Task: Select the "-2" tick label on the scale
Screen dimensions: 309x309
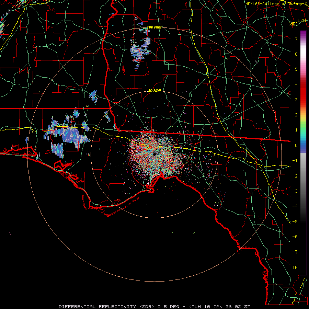Action: (295, 176)
